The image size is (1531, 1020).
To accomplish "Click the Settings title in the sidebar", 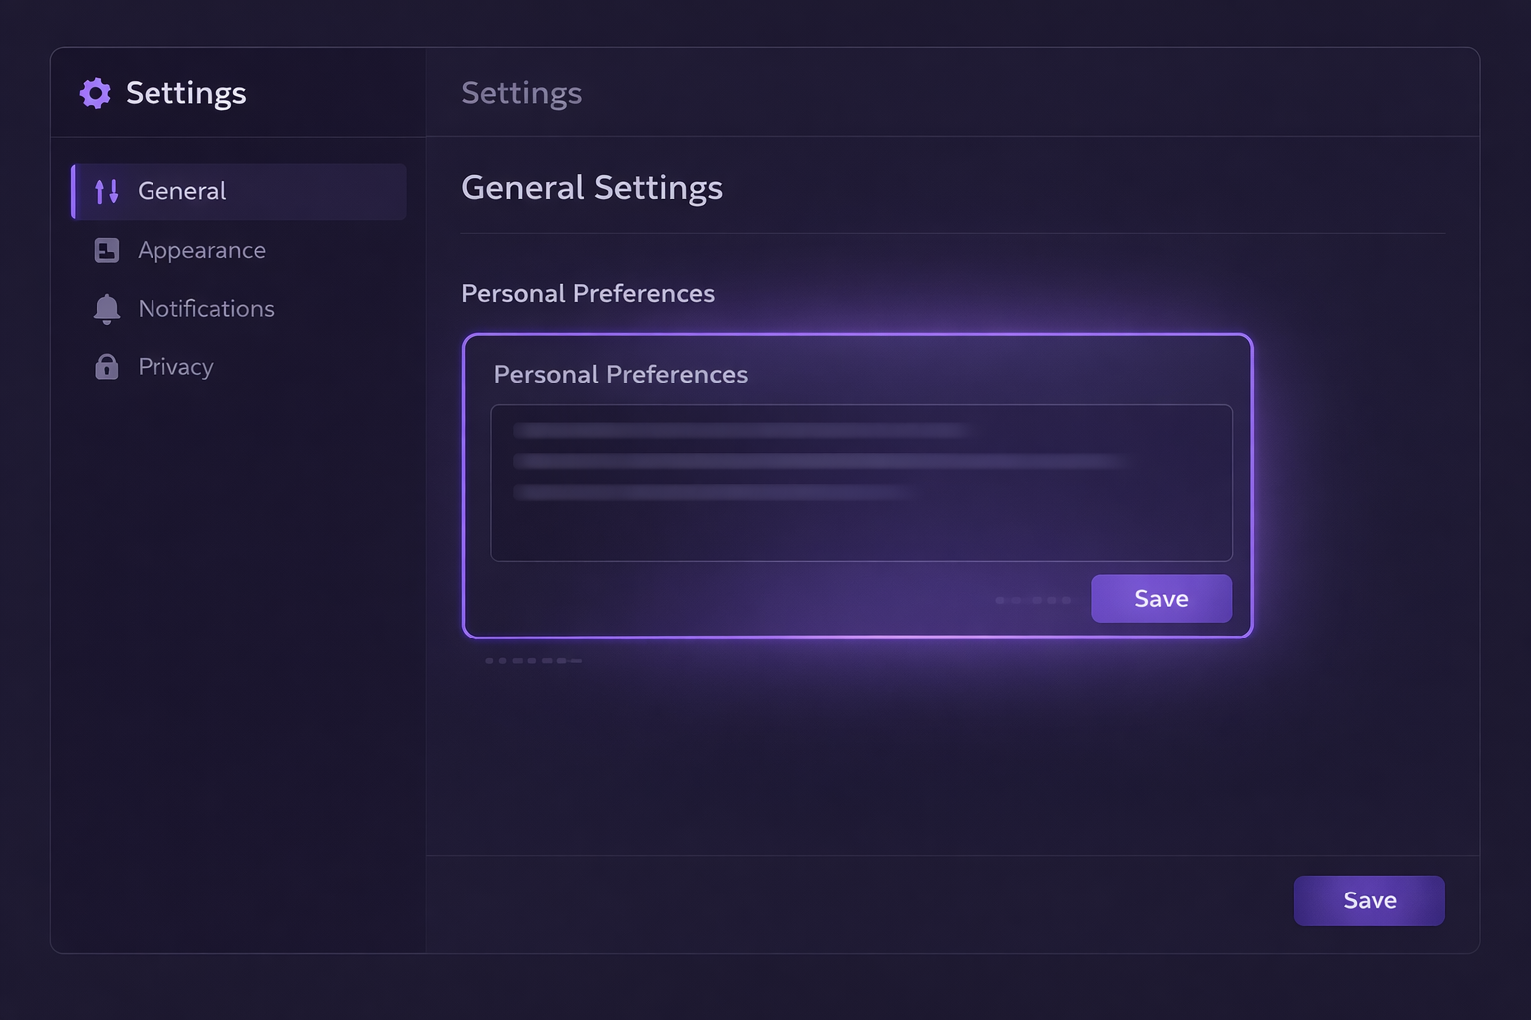I will 186,92.
